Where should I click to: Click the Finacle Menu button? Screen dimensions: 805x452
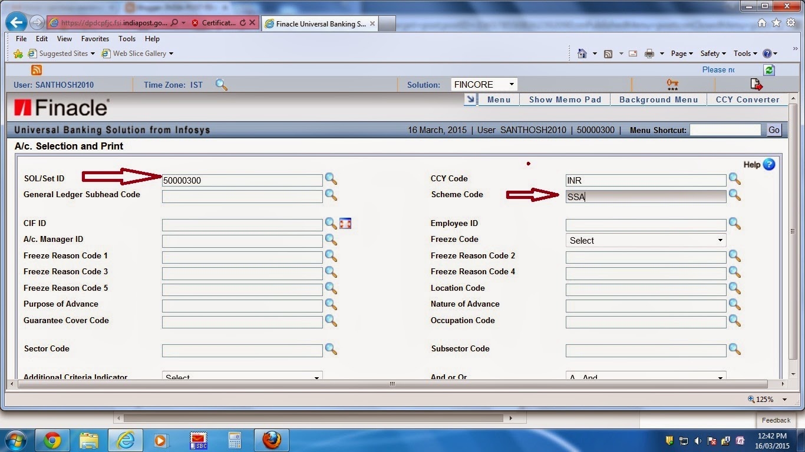(x=499, y=99)
